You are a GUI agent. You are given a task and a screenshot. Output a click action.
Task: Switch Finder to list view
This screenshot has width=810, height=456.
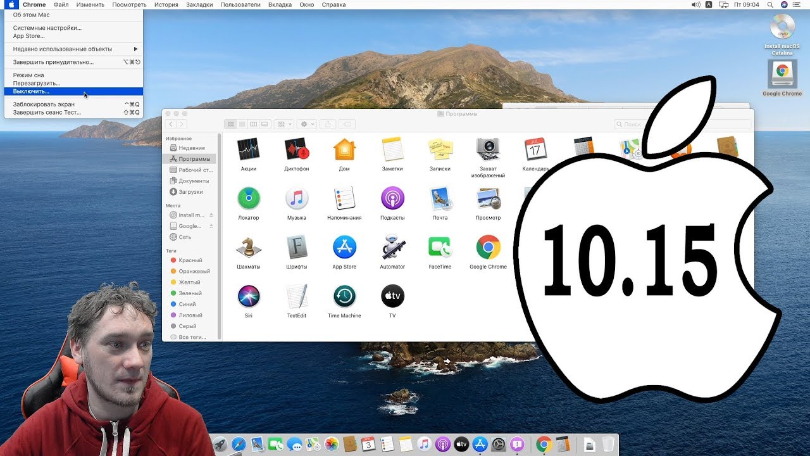[x=242, y=124]
